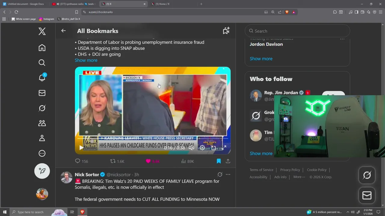Open More options on Nick Sortor post
This screenshot has height=216, width=385.
(228, 174)
